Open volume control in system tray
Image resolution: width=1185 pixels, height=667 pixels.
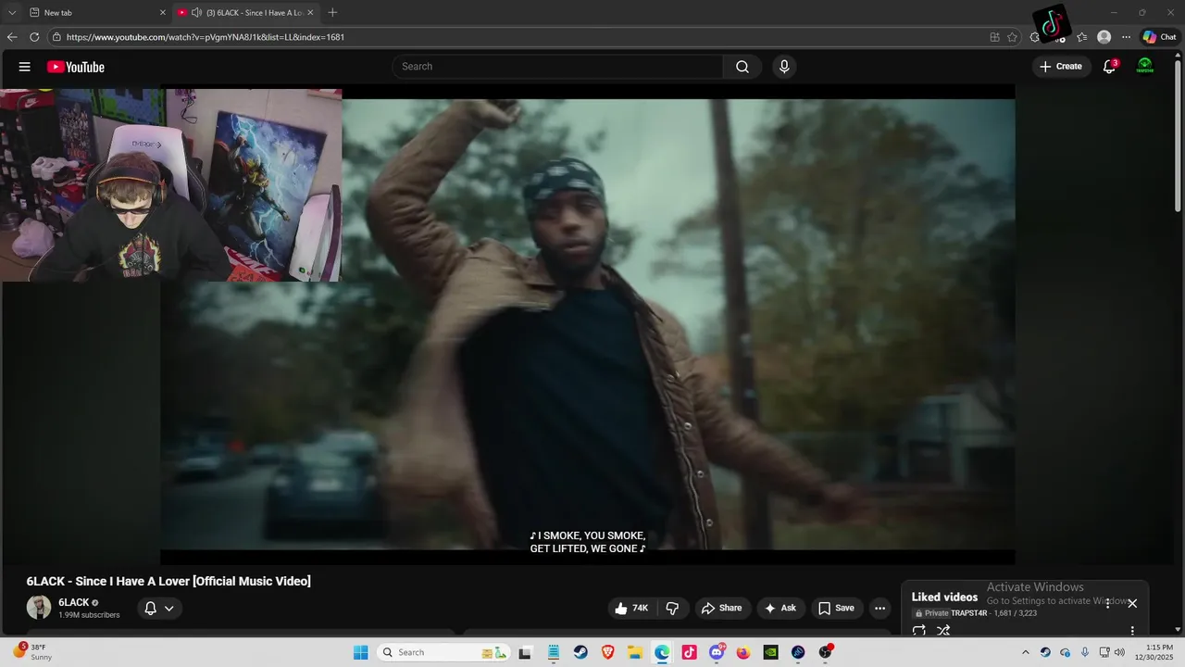1119,652
